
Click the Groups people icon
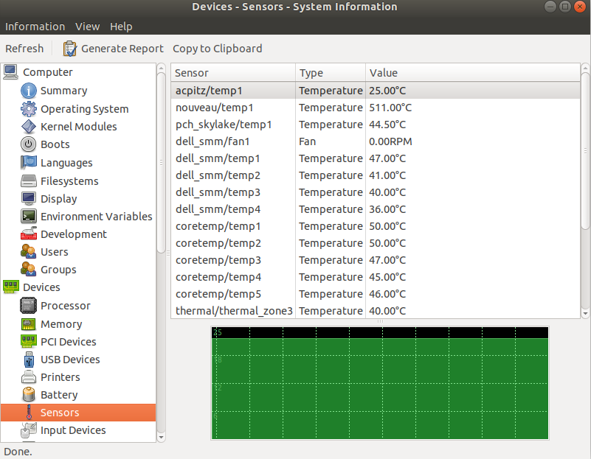coord(29,270)
